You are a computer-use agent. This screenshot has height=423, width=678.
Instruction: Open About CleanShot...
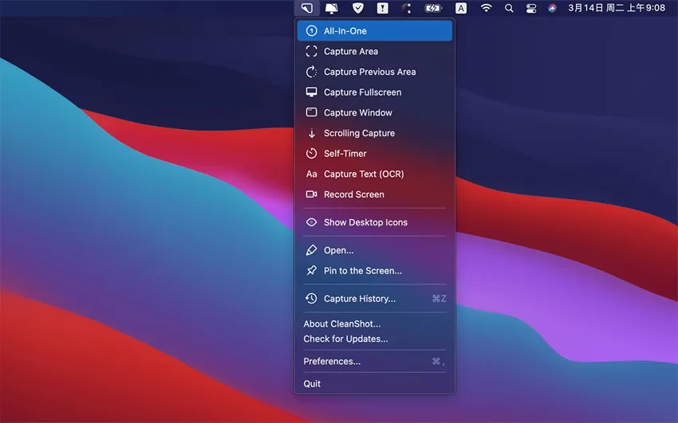click(341, 324)
